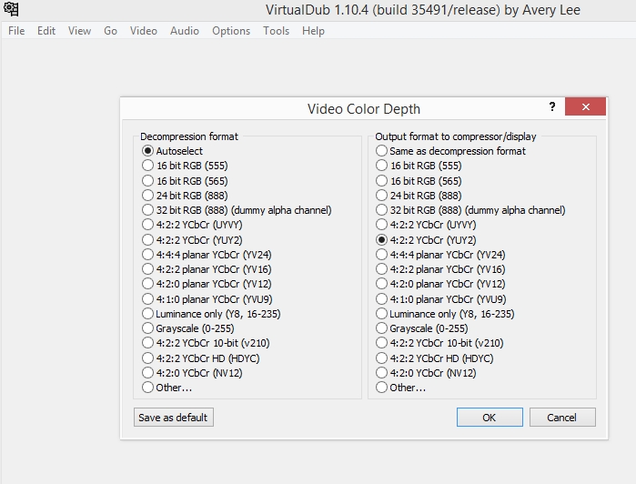Open the Video menu
Screen dimensions: 636x484
coord(144,31)
